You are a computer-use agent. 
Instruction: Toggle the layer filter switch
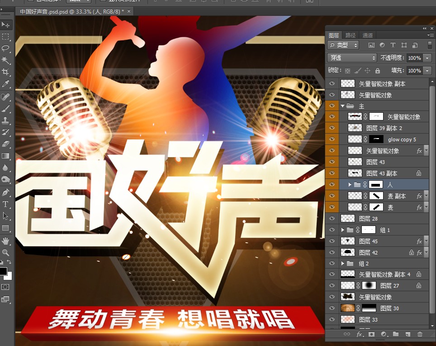(430, 45)
